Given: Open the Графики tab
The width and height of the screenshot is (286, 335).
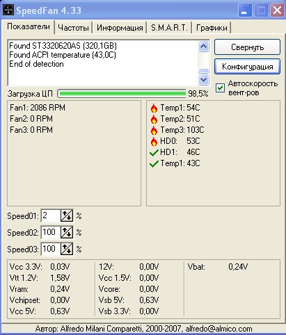Looking at the screenshot, I should coord(212,28).
